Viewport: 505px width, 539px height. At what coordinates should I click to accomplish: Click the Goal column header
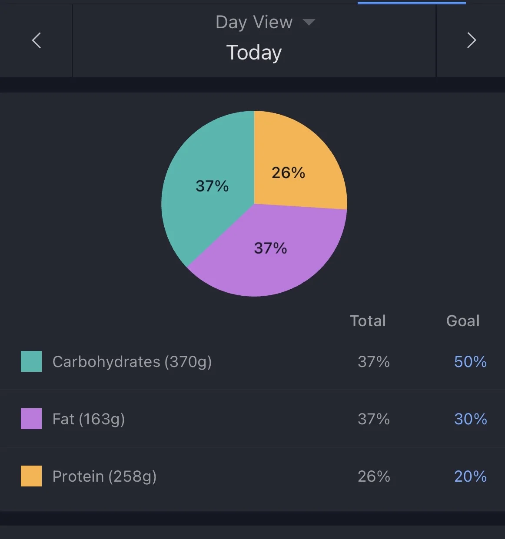point(463,321)
